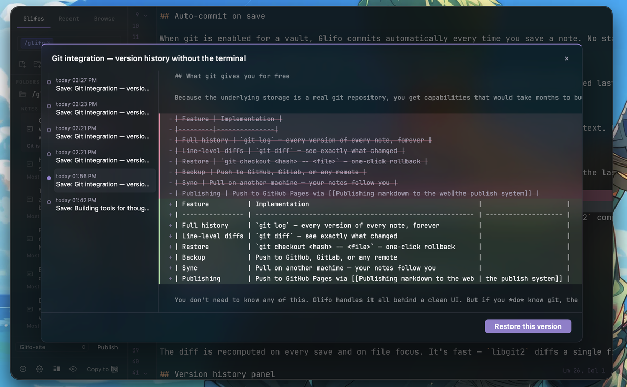Toggle the eye preview icon

(x=73, y=369)
